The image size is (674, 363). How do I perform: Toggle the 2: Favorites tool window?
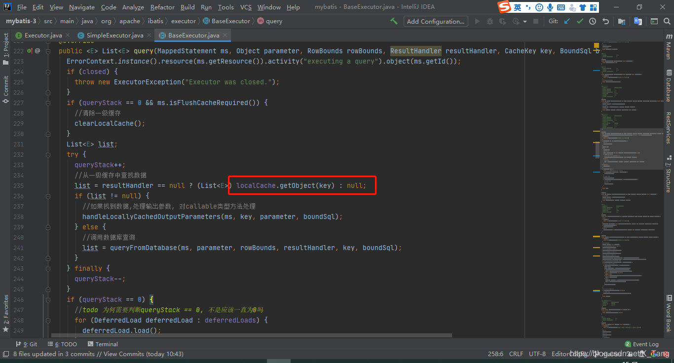pos(6,314)
